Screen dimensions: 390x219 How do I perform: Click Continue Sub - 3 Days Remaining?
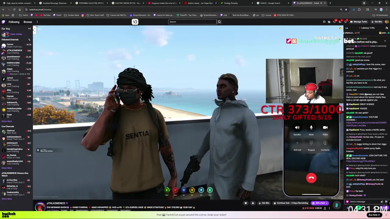click(x=291, y=203)
